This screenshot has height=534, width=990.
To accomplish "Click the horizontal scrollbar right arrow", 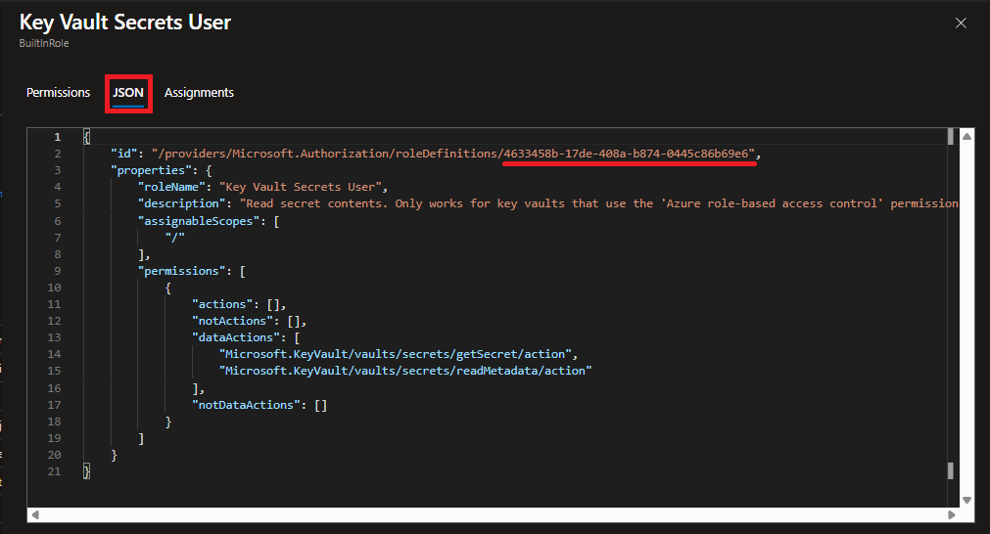I will (x=952, y=514).
